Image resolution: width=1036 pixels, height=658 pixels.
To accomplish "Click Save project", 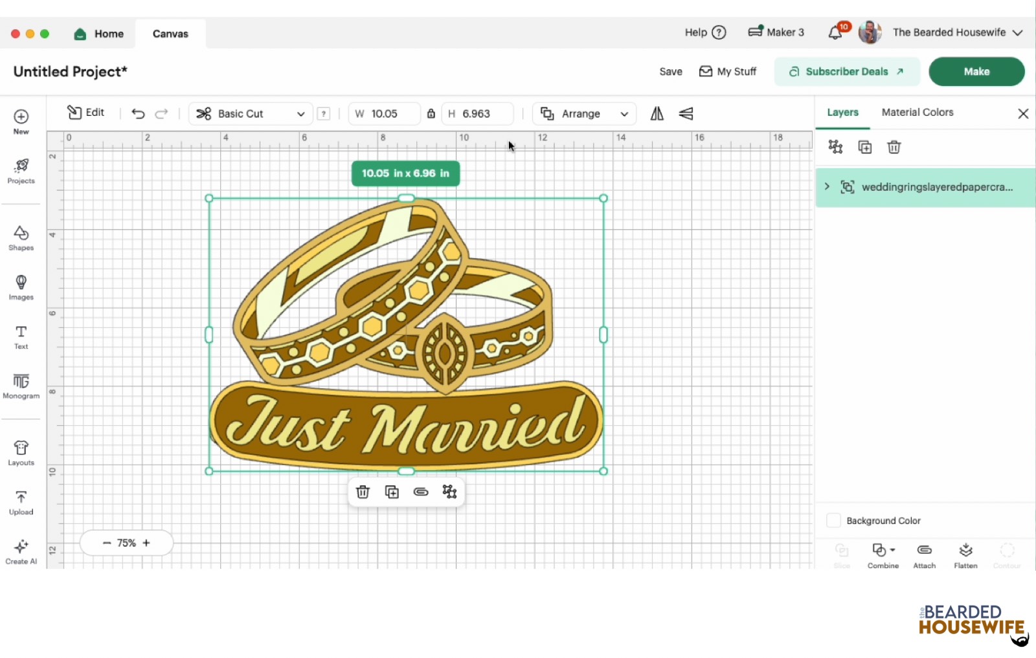I will [x=670, y=72].
